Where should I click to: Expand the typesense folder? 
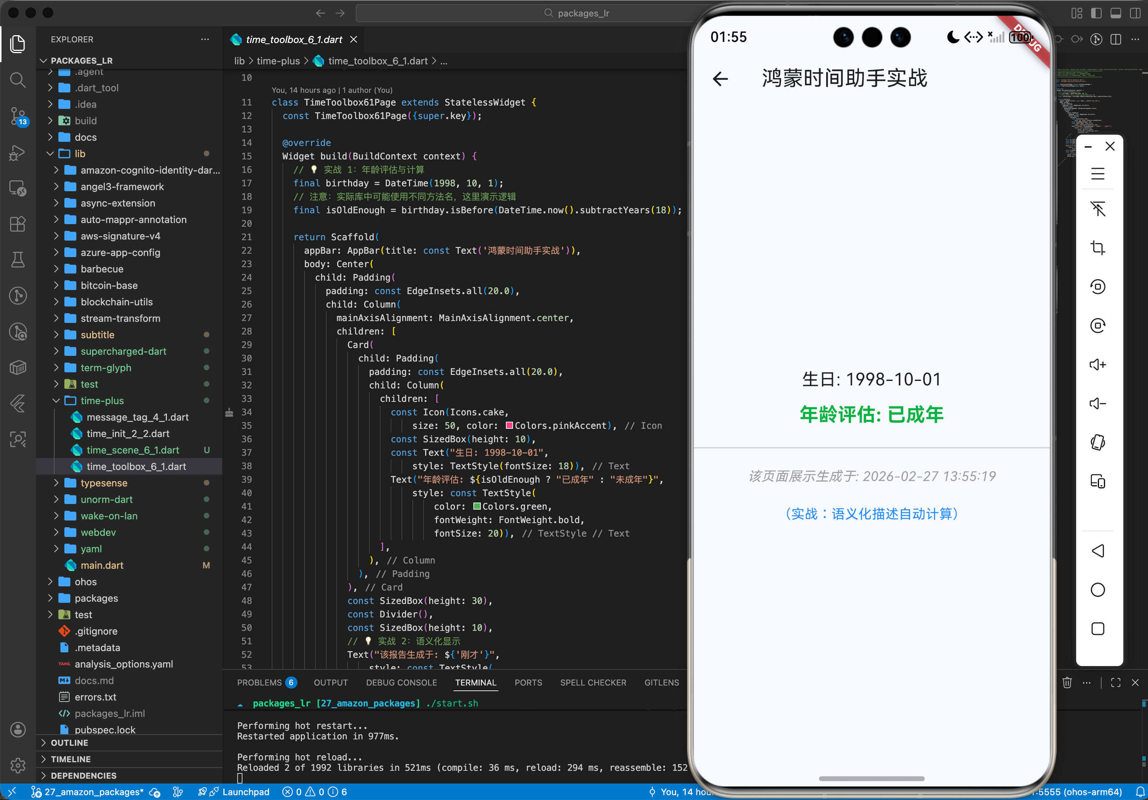tap(104, 483)
